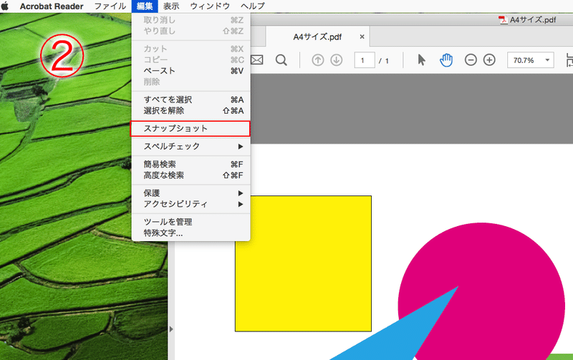Click the PDF icon in the title bar

(x=504, y=20)
